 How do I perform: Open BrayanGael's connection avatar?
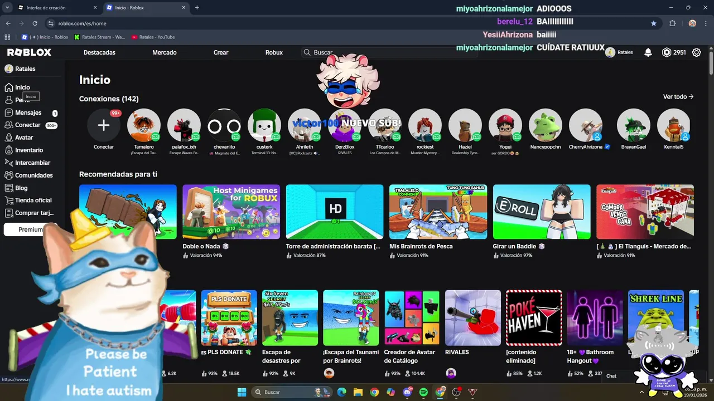click(634, 125)
